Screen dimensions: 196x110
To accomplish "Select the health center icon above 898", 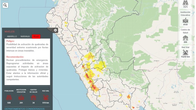I will coord(185,38).
